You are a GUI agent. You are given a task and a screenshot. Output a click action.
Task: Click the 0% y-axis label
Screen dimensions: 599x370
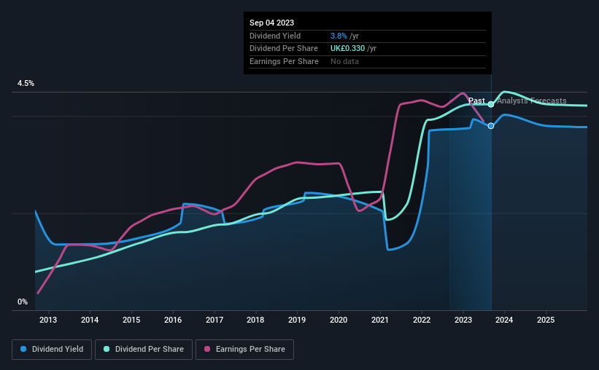23,302
